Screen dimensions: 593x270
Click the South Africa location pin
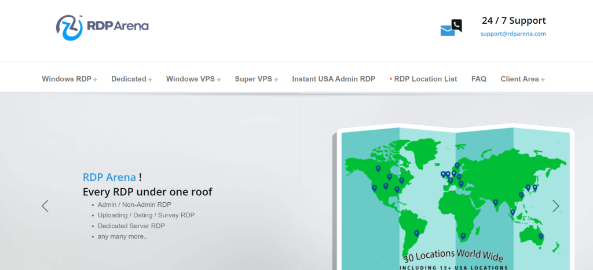coord(463,236)
